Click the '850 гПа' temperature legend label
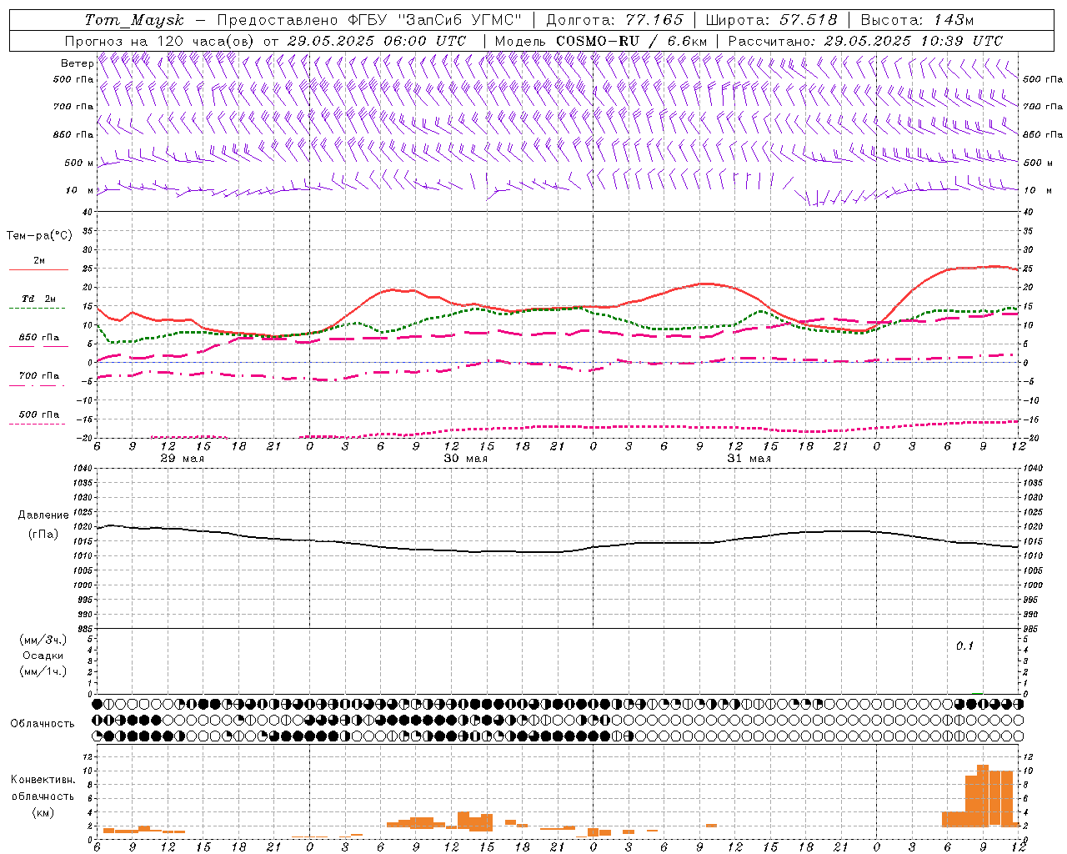The height and width of the screenshot is (854, 1067). (38, 338)
